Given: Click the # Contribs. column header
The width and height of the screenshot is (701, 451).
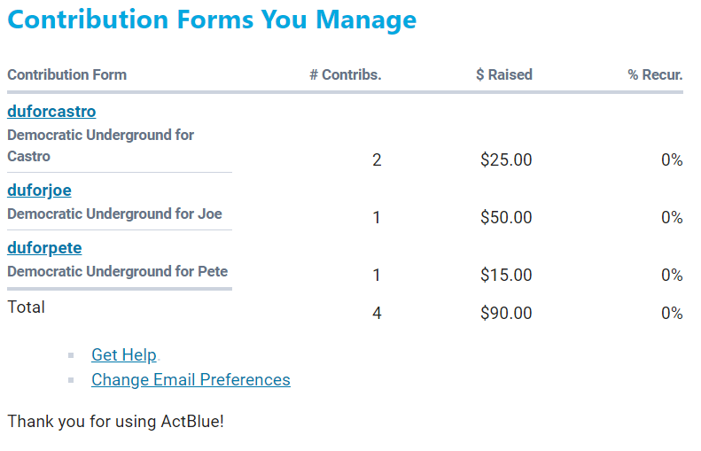Looking at the screenshot, I should coord(345,75).
